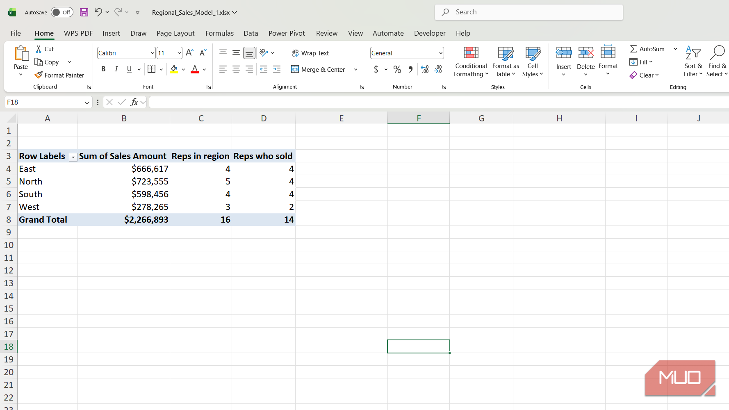Viewport: 729px width, 410px height.
Task: Apply Percent Style format
Action: tap(397, 69)
